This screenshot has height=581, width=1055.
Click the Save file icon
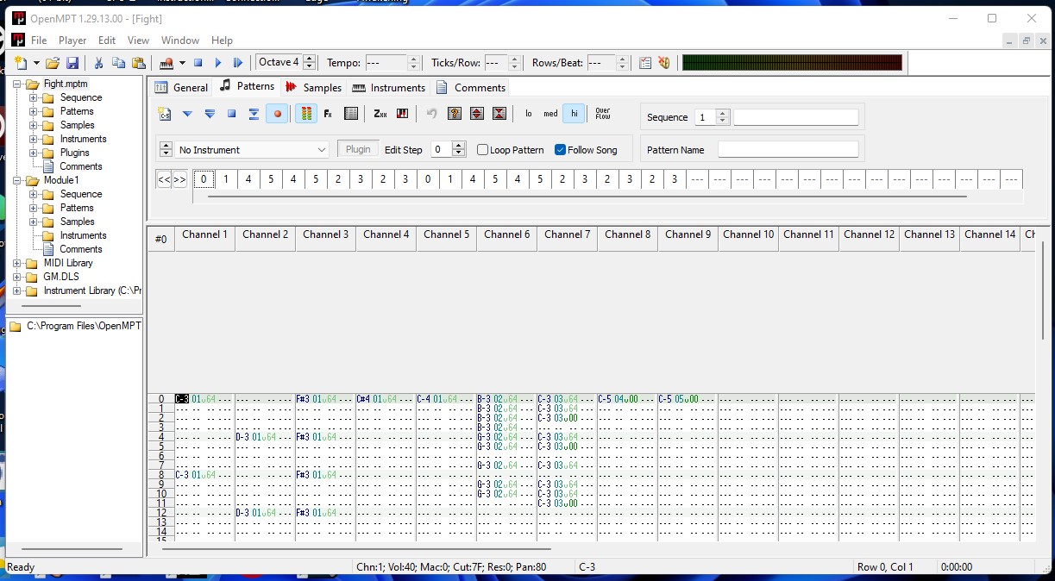point(72,63)
